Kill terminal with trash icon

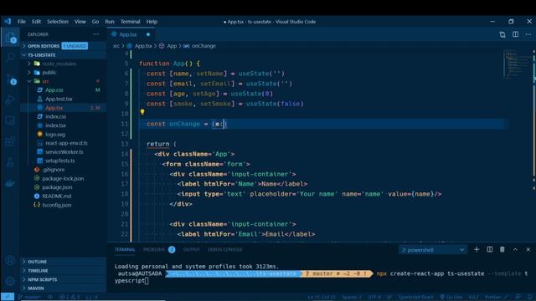pyautogui.click(x=502, y=249)
